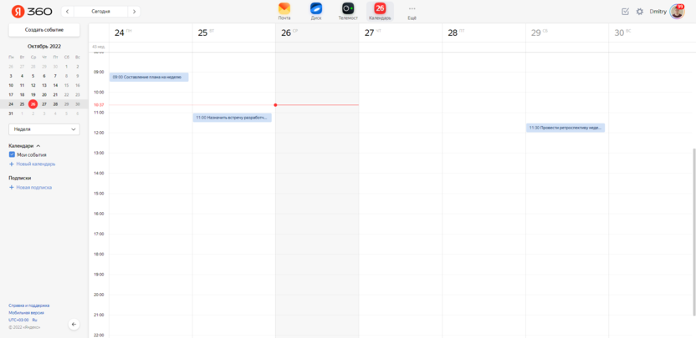Select October 19 in mini calendar
Viewport: 696px width, 338px height.
click(33, 95)
